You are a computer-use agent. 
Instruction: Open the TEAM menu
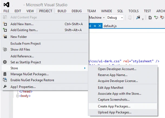click(x=91, y=11)
